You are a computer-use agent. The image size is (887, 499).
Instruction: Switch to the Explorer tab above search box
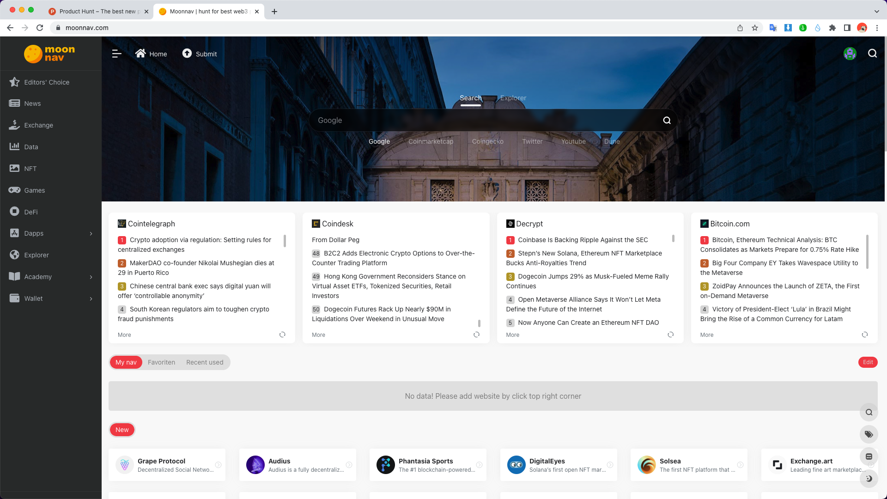coord(513,98)
